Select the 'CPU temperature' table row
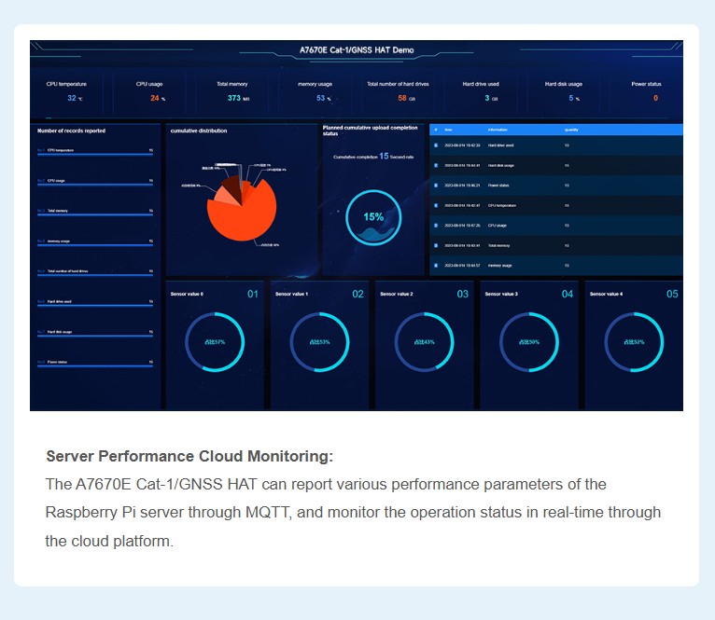The width and height of the screenshot is (715, 620). click(x=556, y=205)
